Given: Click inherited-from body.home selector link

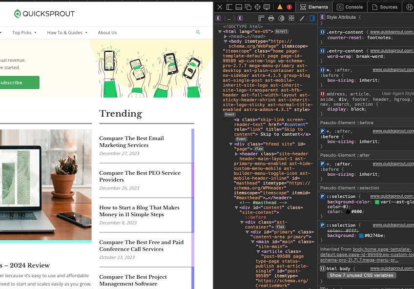Looking at the screenshot, I should tap(367, 255).
